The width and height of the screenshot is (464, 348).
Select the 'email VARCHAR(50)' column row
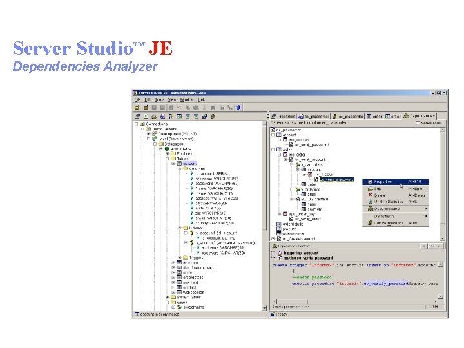click(x=213, y=218)
